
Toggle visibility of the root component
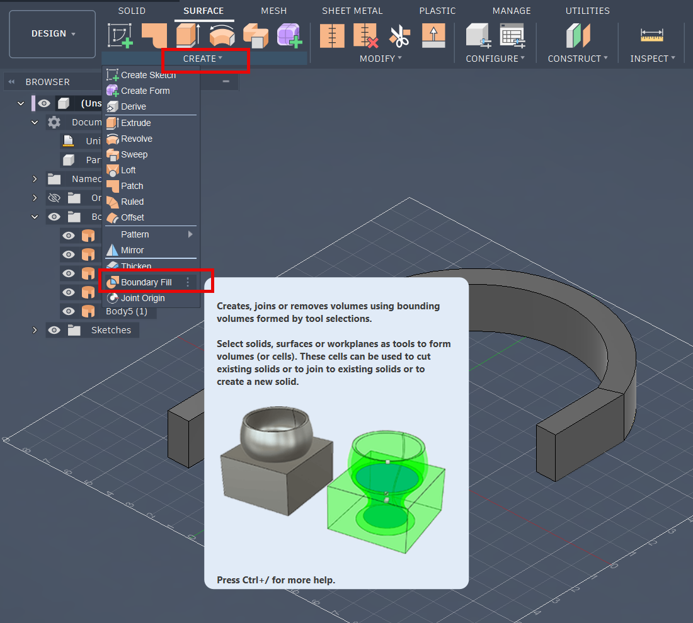[43, 103]
